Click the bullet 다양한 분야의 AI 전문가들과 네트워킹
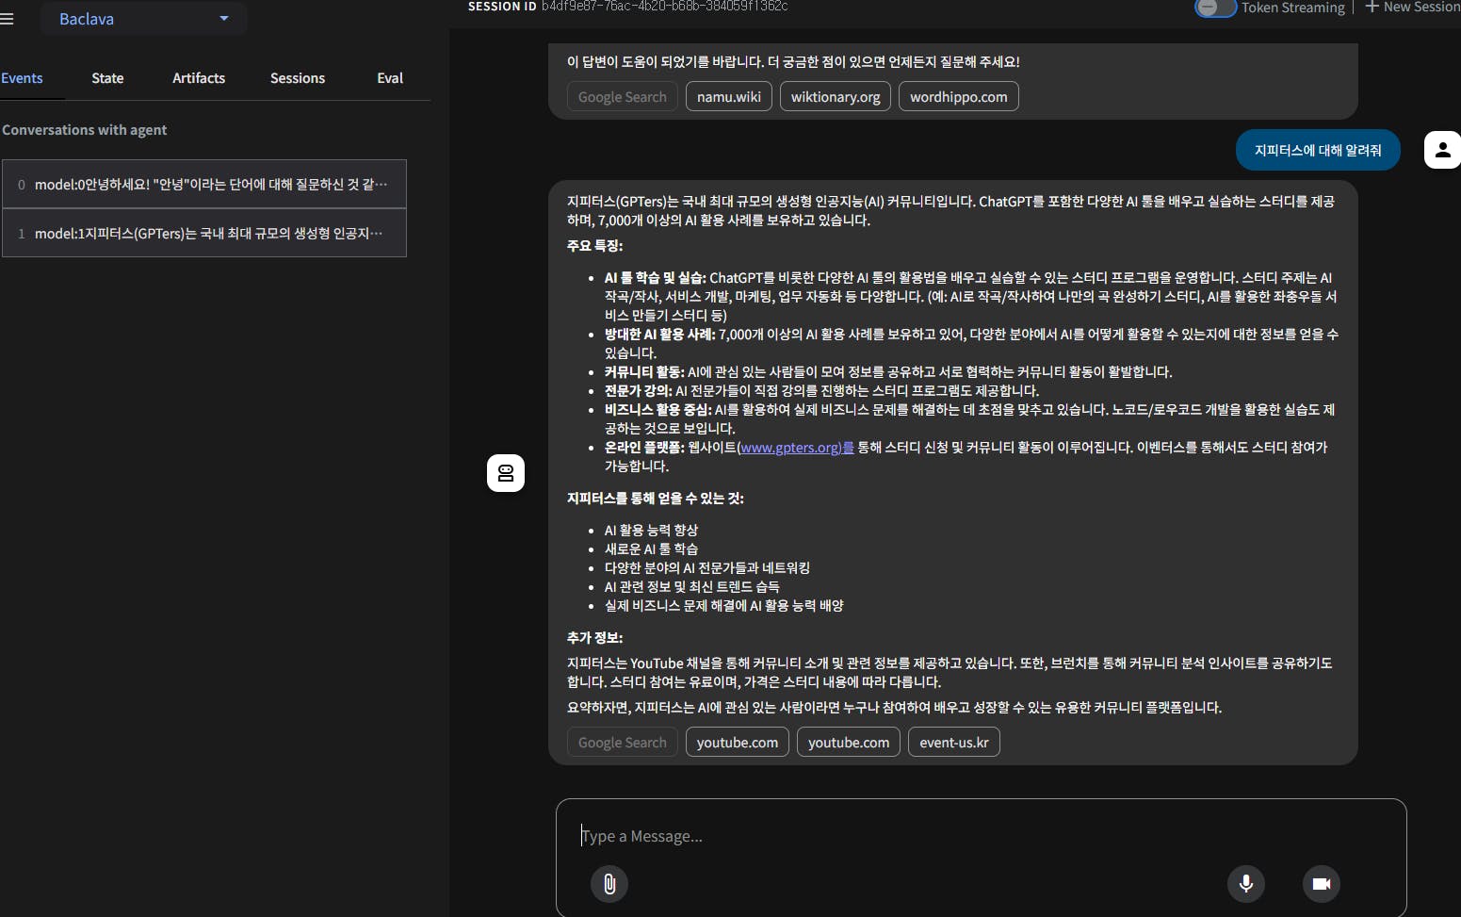Image resolution: width=1461 pixels, height=917 pixels. [706, 568]
